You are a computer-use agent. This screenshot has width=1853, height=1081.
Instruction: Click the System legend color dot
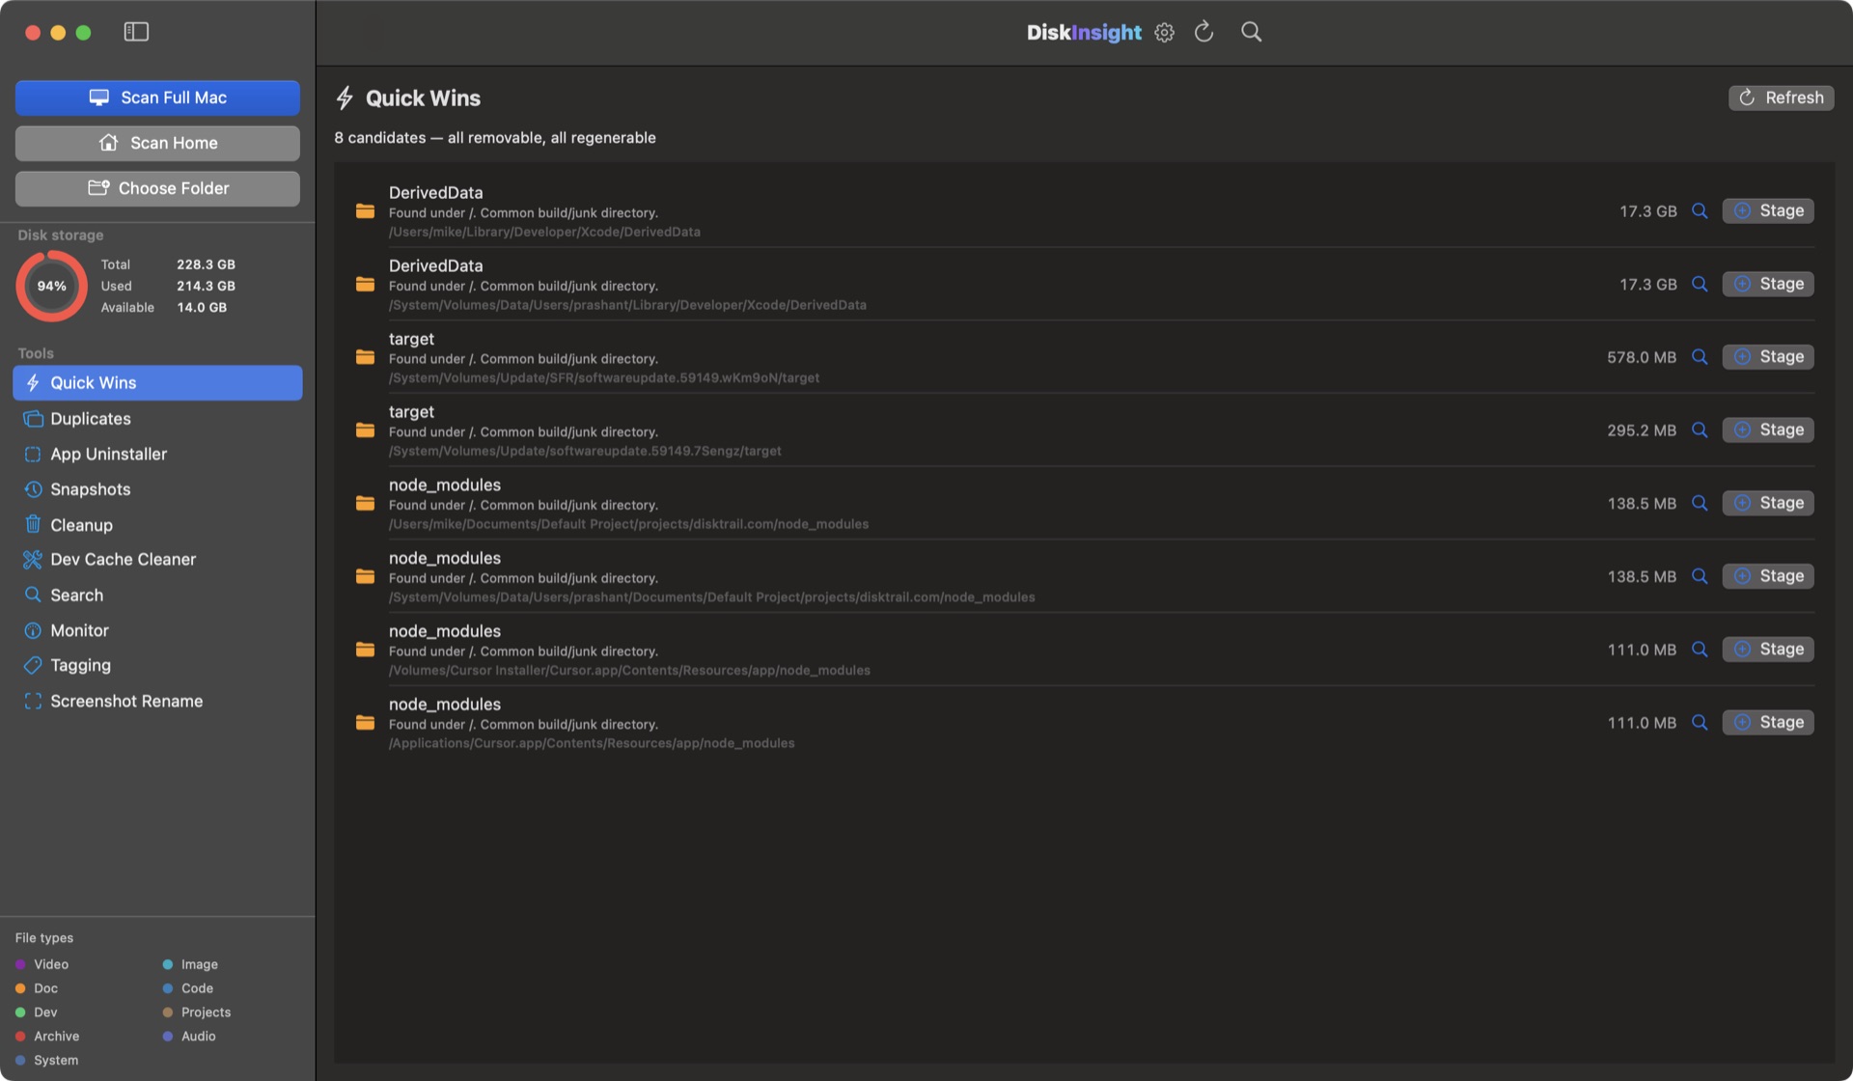20,1061
